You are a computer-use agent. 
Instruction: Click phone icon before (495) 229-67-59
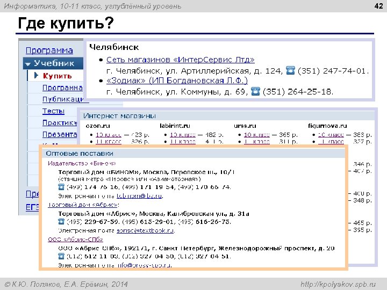[x=61, y=221]
